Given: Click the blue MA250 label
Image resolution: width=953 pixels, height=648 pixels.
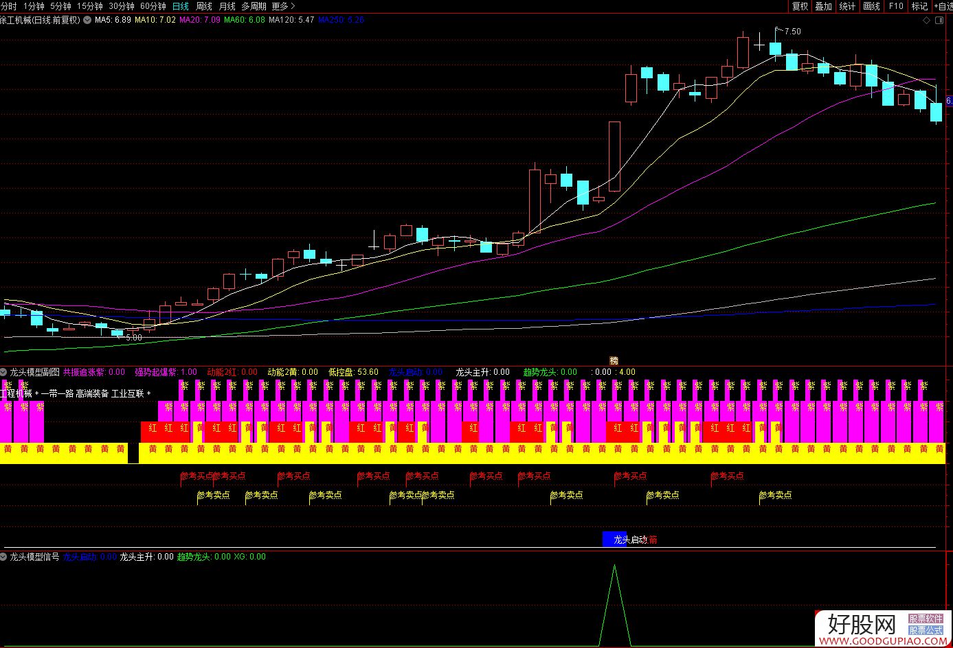Looking at the screenshot, I should click(341, 20).
